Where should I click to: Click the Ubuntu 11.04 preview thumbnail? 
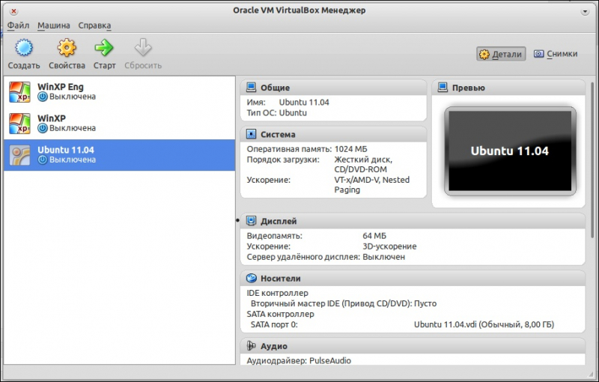click(x=509, y=151)
